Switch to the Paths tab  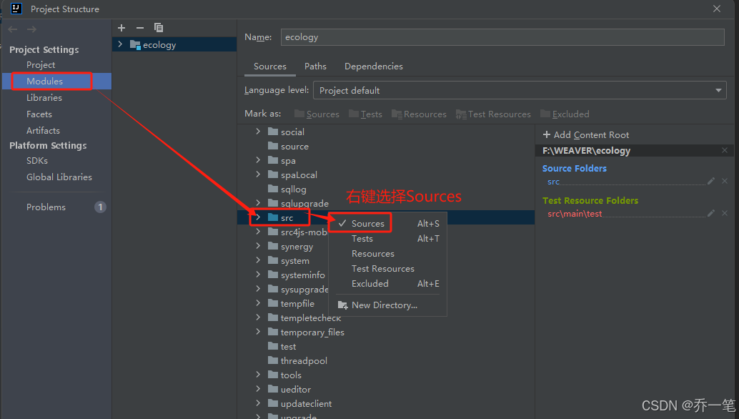click(315, 66)
